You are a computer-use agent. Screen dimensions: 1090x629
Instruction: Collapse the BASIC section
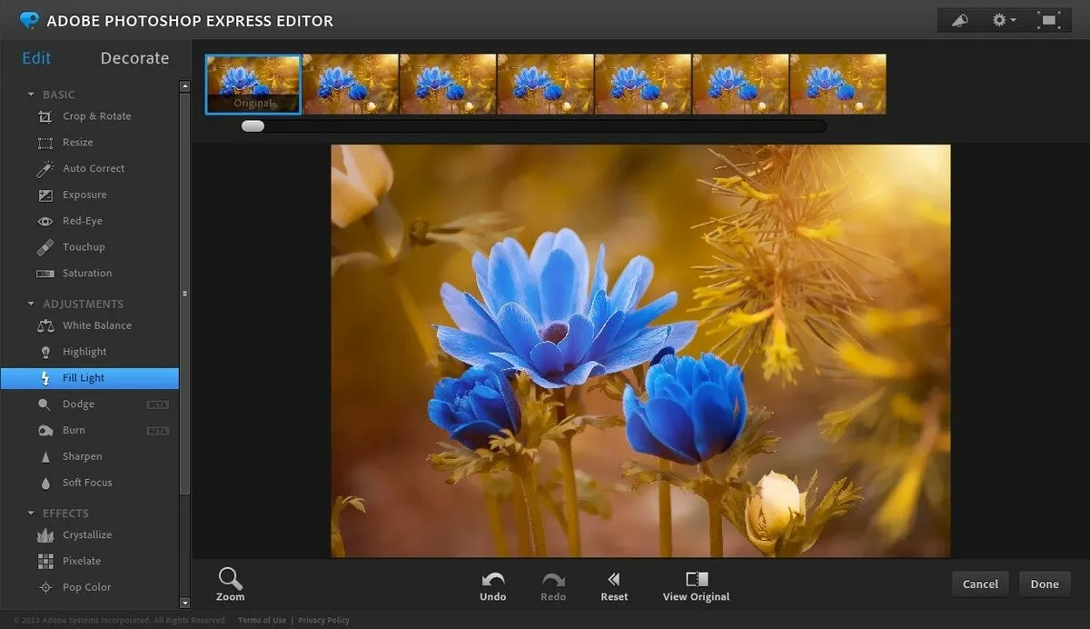(32, 95)
